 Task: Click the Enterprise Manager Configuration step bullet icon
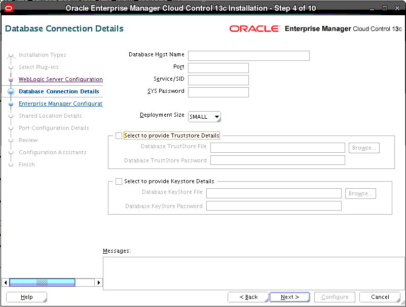(11, 104)
